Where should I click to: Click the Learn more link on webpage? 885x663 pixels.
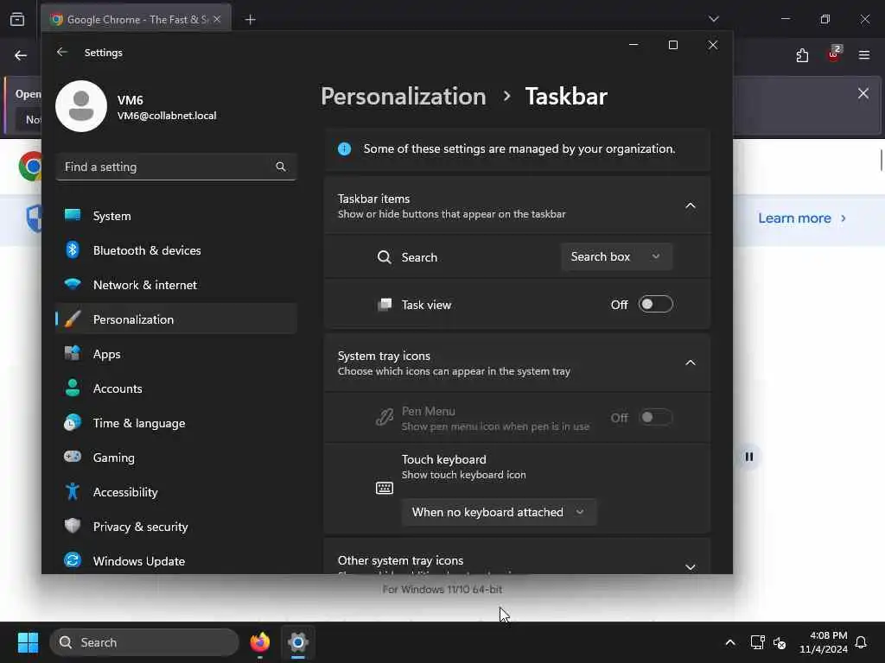click(x=802, y=218)
